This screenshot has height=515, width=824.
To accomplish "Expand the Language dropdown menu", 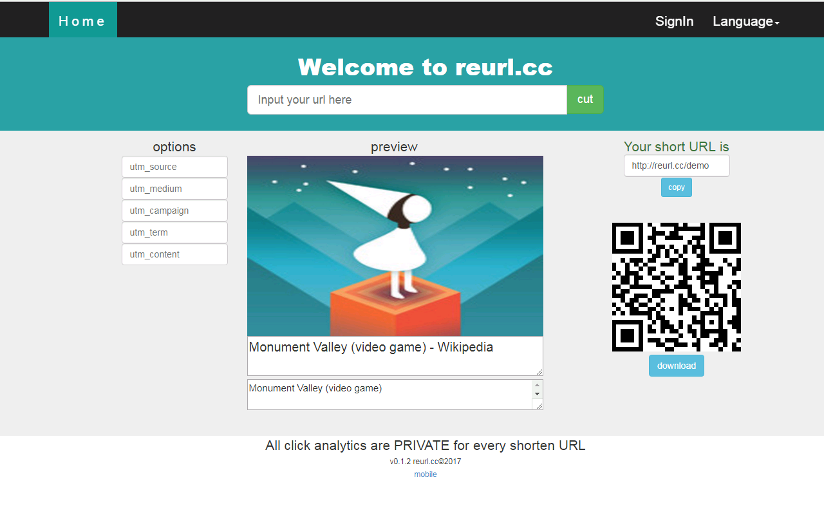I will [x=746, y=21].
